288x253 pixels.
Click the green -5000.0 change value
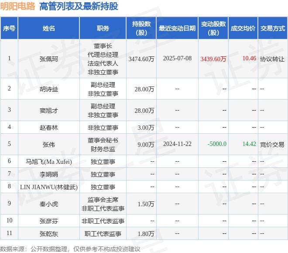[x=217, y=144]
